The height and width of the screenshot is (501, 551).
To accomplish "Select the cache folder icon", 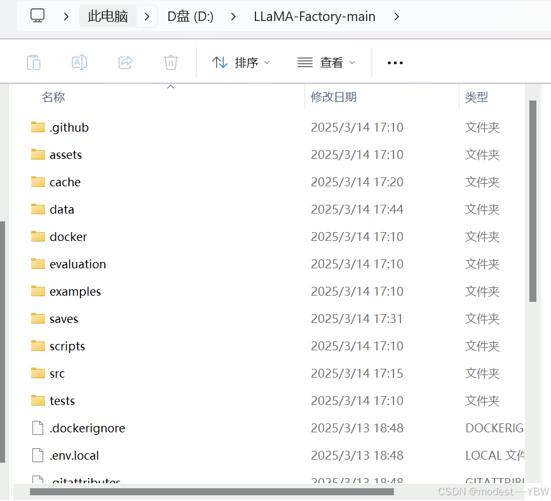I will point(38,182).
